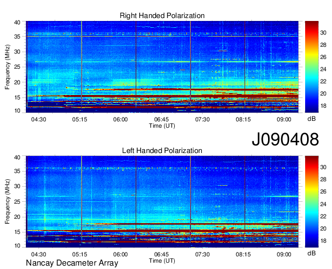The image size is (332, 269).
Task: Click 05:15 time tick of Right Handed plot
Action: [x=80, y=119]
